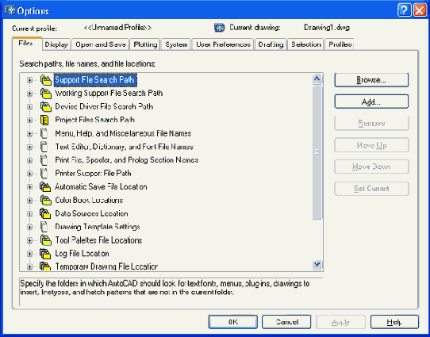Click the Drawing Template Settings document icon
Screen dimensions: 430x337
pyautogui.click(x=44, y=227)
